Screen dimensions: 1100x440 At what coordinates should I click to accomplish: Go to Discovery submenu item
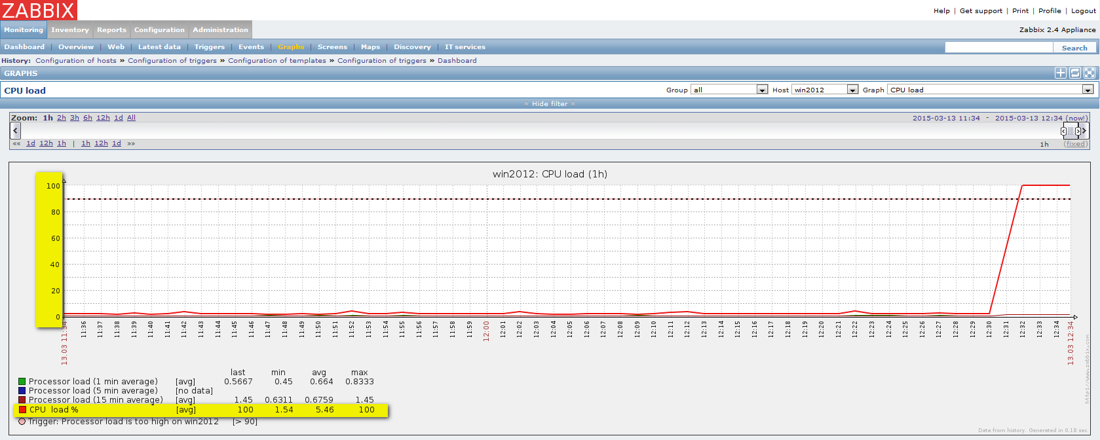click(x=412, y=47)
